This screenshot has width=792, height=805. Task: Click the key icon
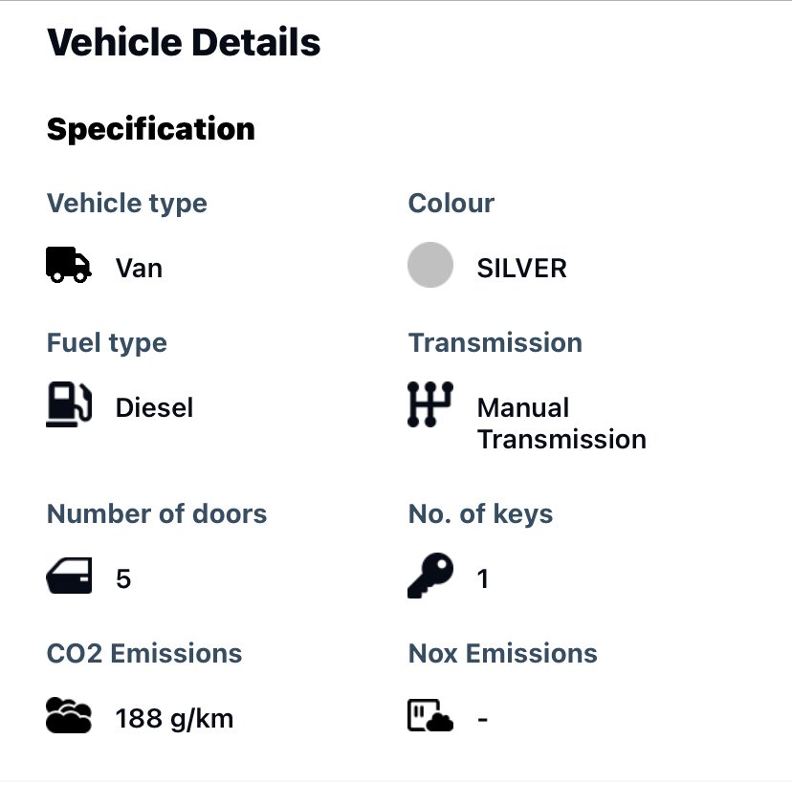pyautogui.click(x=429, y=576)
